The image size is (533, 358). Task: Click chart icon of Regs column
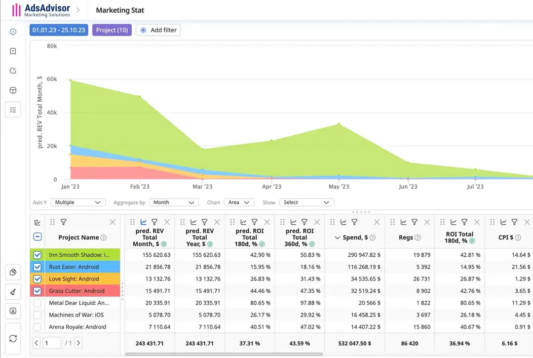pos(404,222)
